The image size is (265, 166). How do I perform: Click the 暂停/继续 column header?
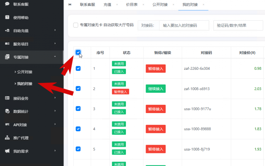[x=163, y=53]
